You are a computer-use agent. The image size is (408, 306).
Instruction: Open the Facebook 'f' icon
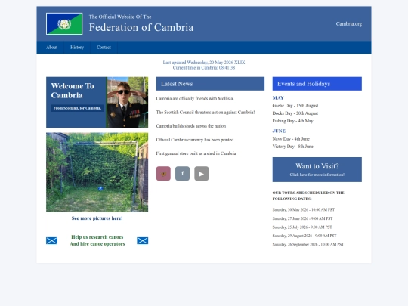(182, 174)
